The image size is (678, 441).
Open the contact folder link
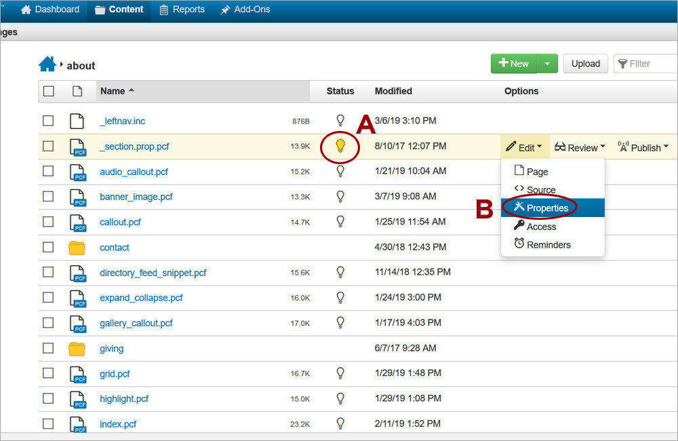pos(115,248)
